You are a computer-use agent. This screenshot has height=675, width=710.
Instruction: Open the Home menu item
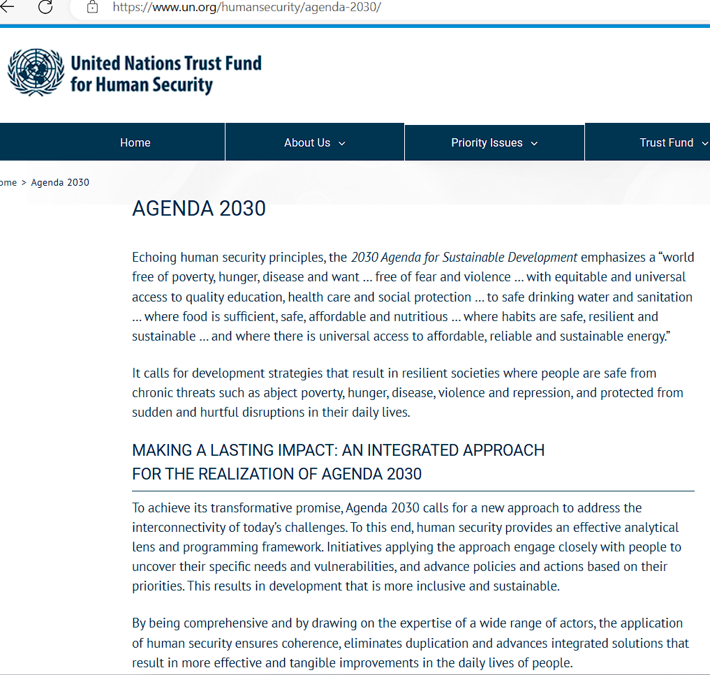[135, 142]
